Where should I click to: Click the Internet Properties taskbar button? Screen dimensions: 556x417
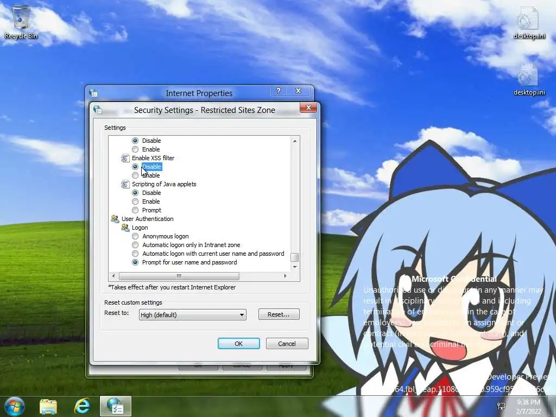tap(116, 406)
